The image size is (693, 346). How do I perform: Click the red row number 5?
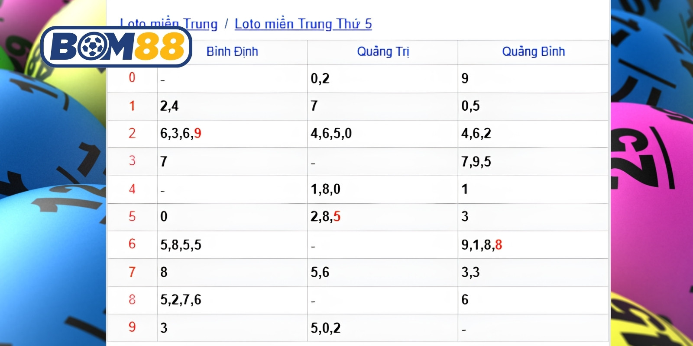[132, 216]
